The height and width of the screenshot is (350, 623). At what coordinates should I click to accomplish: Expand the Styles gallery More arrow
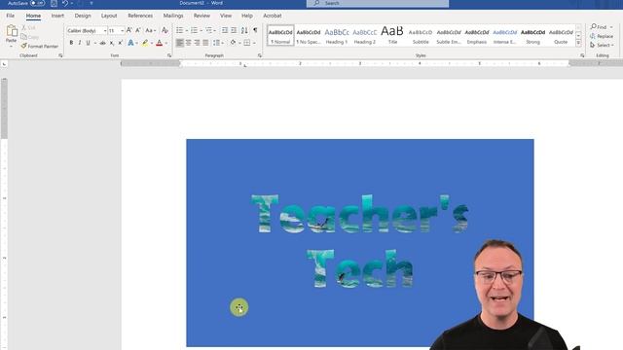point(578,43)
